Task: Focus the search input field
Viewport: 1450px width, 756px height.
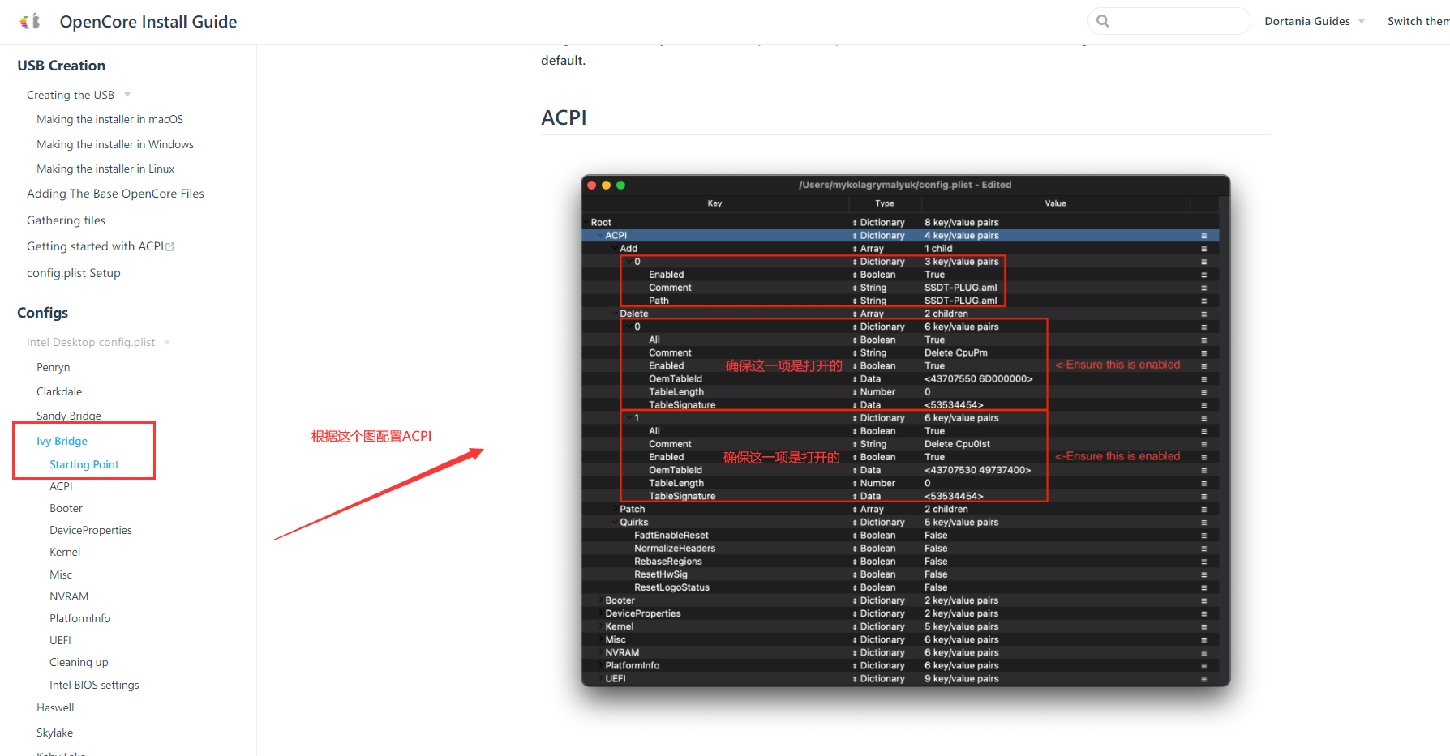Action: (x=1169, y=21)
